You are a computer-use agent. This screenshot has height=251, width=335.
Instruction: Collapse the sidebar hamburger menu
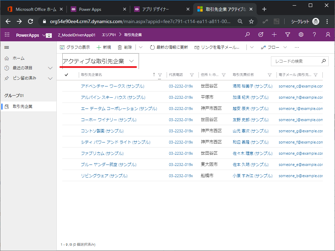pyautogui.click(x=7, y=47)
